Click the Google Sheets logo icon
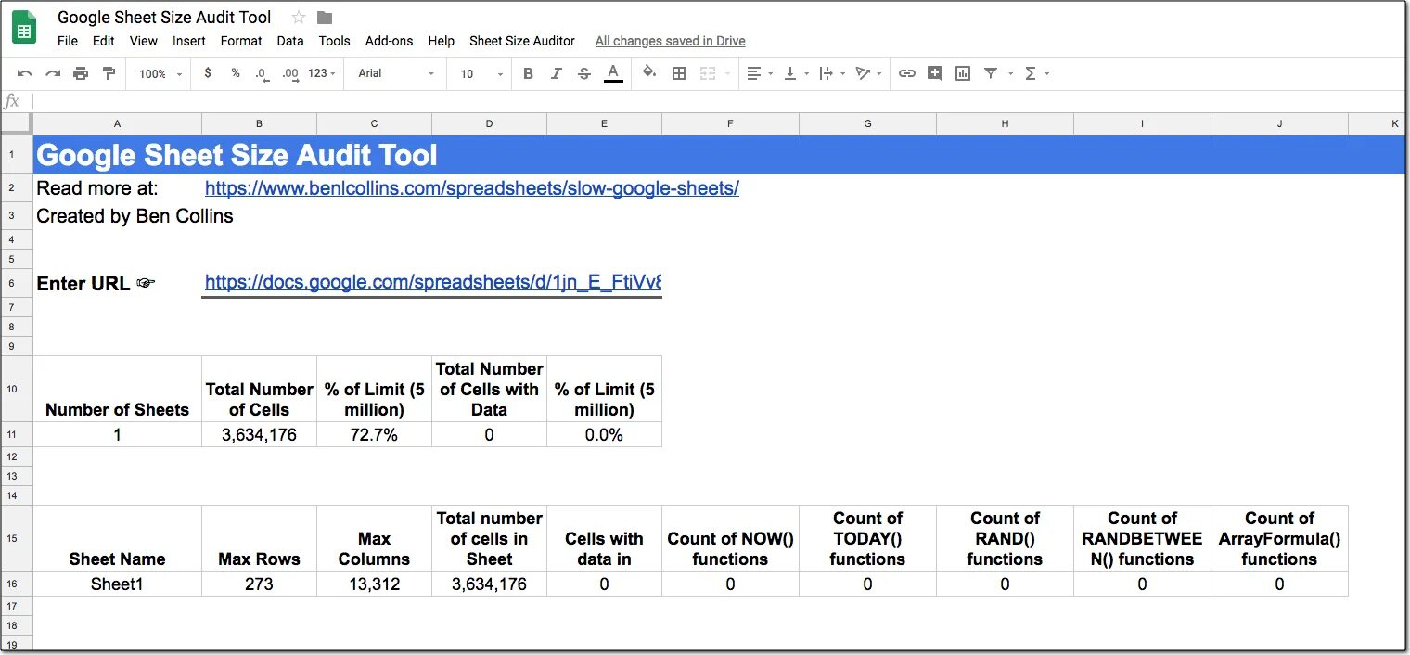The image size is (1410, 655). point(24,27)
